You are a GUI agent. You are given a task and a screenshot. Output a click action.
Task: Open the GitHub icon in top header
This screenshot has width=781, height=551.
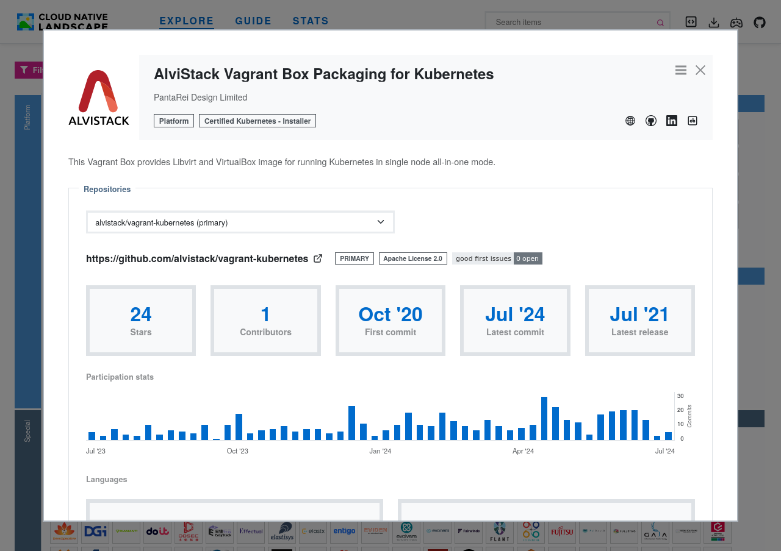(759, 23)
